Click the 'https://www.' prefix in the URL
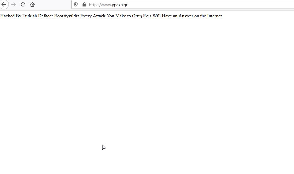Viewport: 294px width, 174px height. 100,5
